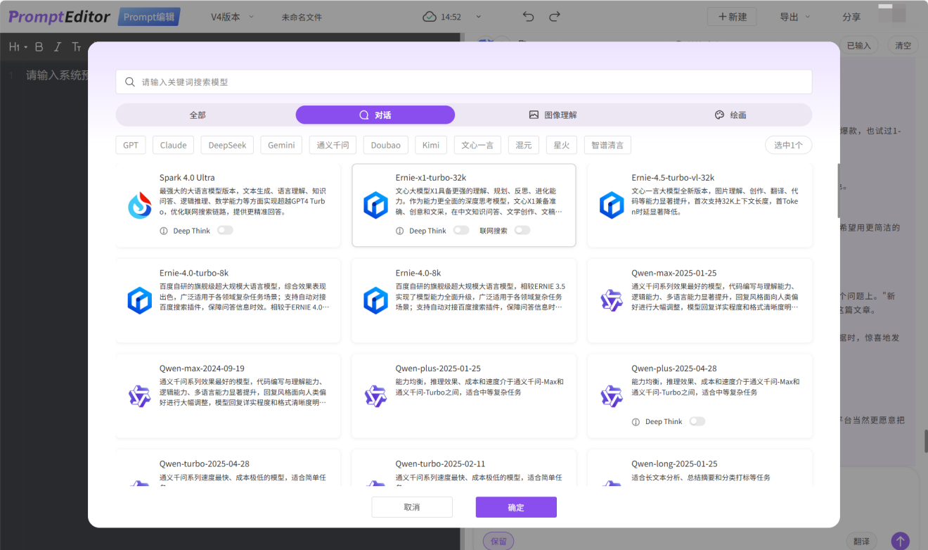Toggle bold formatting in the editor toolbar
The width and height of the screenshot is (928, 550).
39,47
